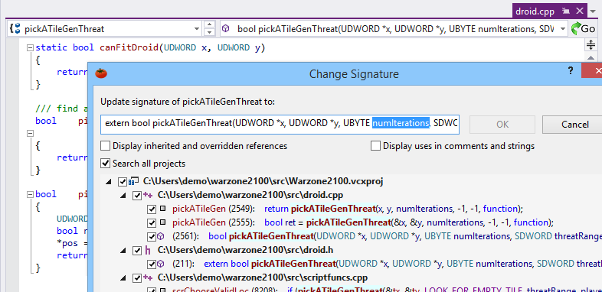
Task: Click the help question mark in dialog
Action: tap(571, 70)
